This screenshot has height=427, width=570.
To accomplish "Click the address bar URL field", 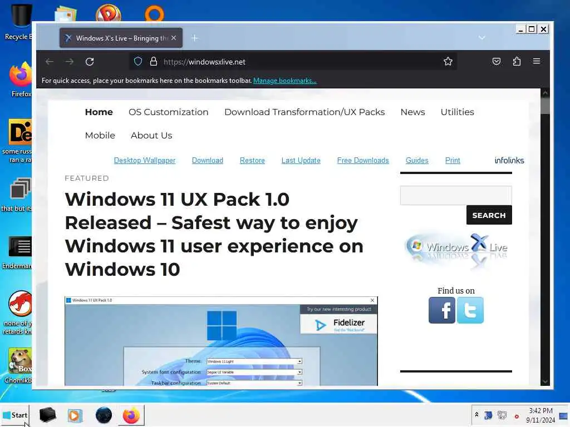I will tap(293, 62).
